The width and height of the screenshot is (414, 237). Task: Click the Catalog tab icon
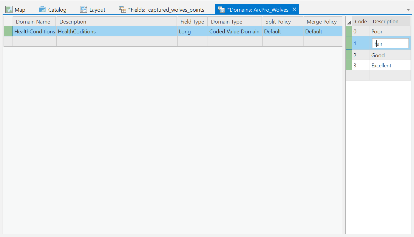[42, 10]
